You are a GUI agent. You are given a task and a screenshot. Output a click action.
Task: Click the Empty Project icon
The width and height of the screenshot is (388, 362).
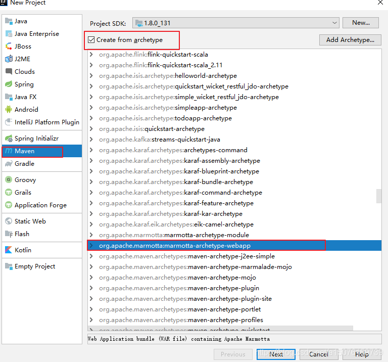(x=9, y=266)
